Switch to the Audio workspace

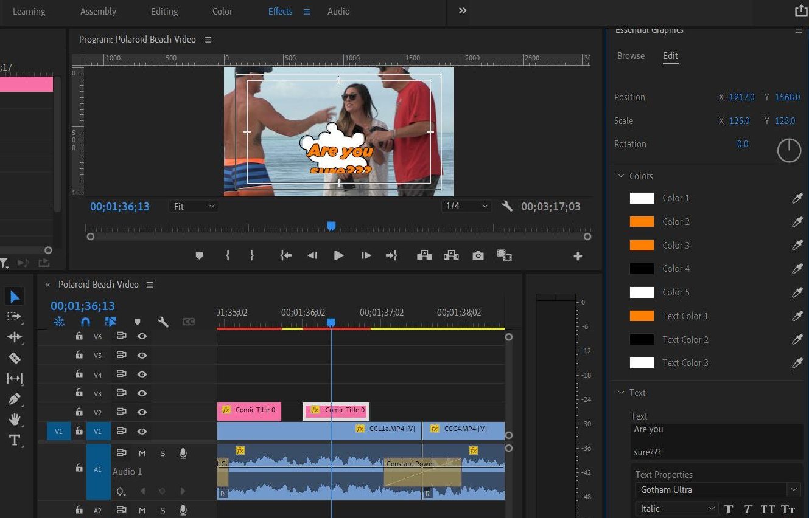point(338,12)
